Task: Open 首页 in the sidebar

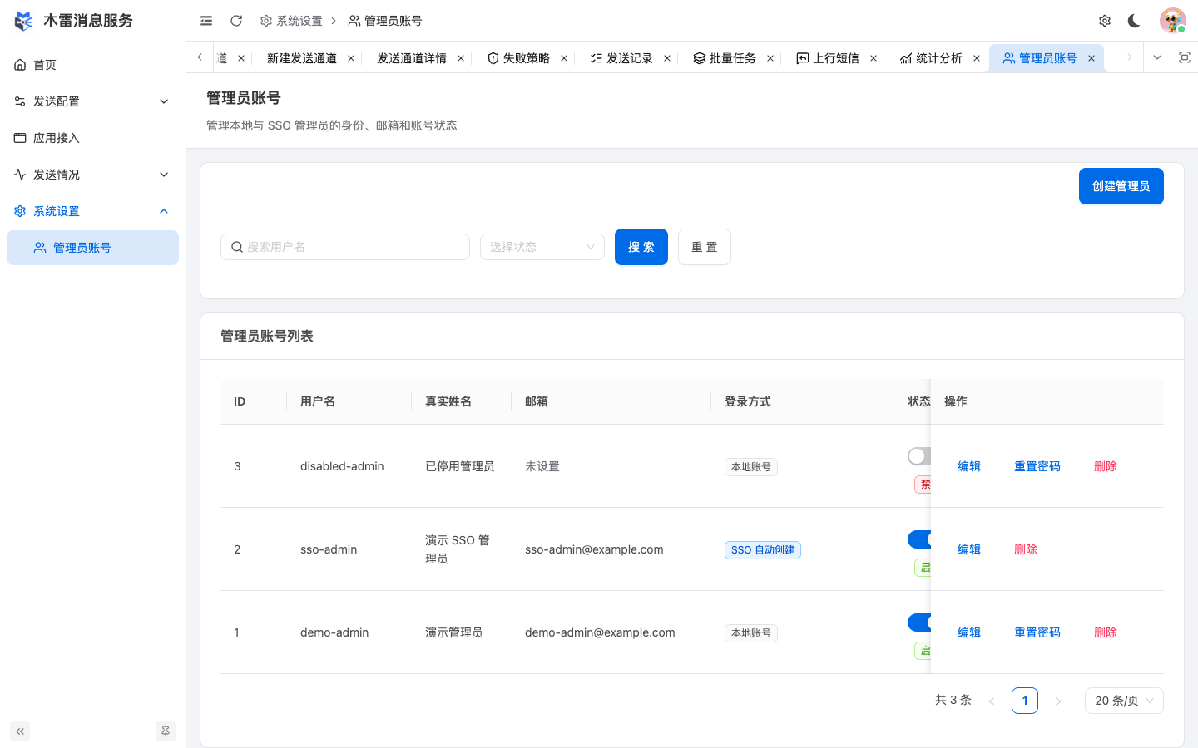Action: coord(92,65)
